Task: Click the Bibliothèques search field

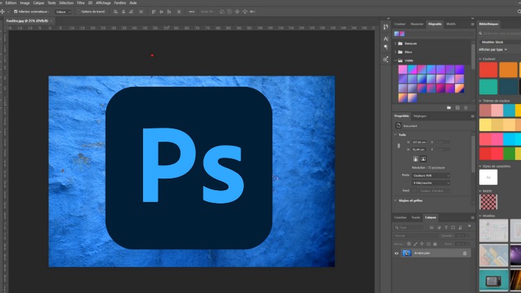Action: 501,33
